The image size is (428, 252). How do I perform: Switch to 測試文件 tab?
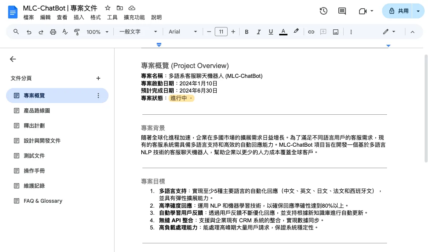57,156
